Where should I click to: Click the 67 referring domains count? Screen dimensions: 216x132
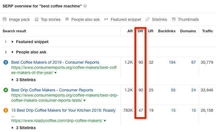point(193,62)
